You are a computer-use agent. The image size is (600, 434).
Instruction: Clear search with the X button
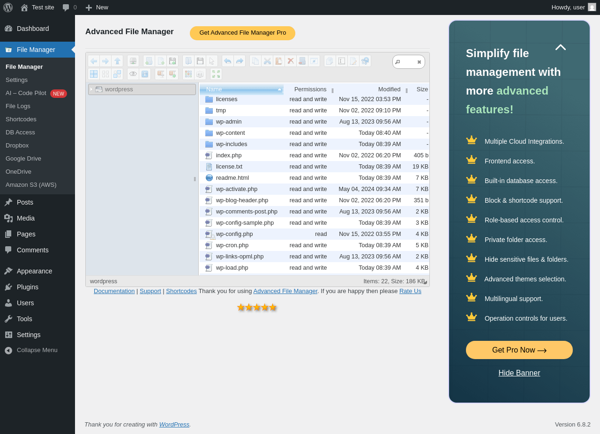tap(419, 62)
